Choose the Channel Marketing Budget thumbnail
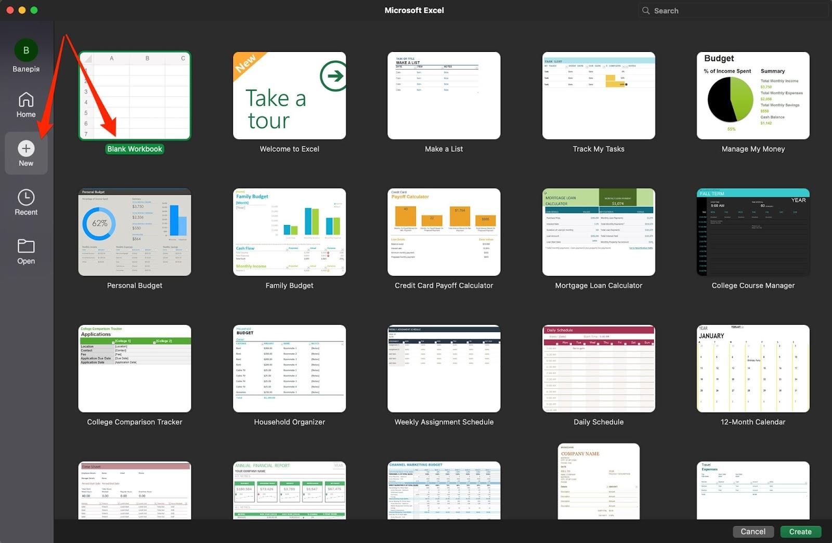Screen dimensions: 832x543 point(444,491)
